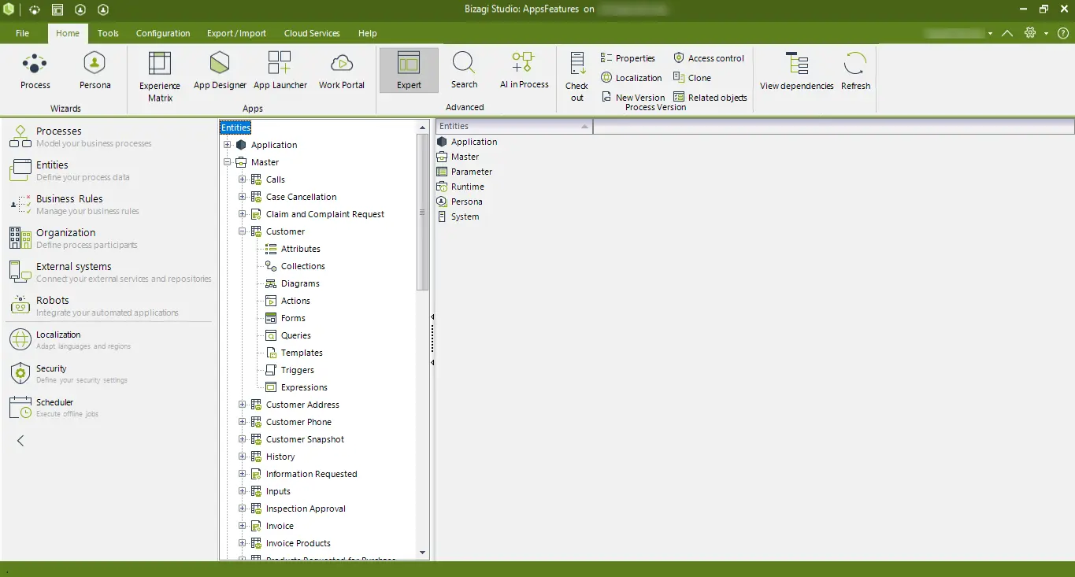Open the Scheduler module
This screenshot has width=1075, height=577.
coord(54,407)
